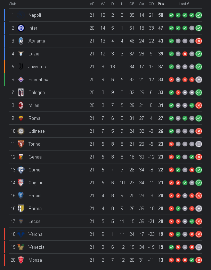Click Atalanta's latest match loss indicator
This screenshot has width=211, height=270.
199,41
